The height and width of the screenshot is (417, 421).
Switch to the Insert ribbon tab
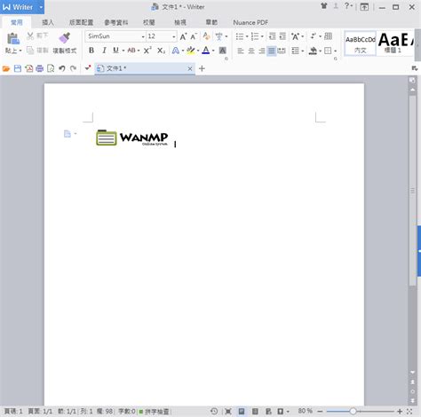[x=48, y=22]
